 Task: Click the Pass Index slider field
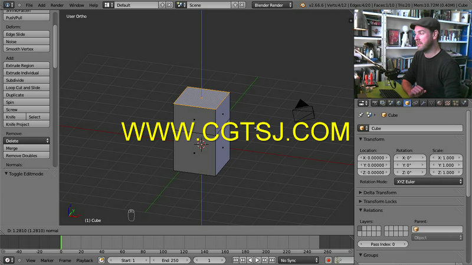point(382,244)
